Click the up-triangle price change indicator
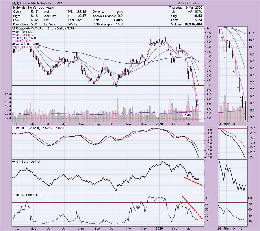 point(173,12)
